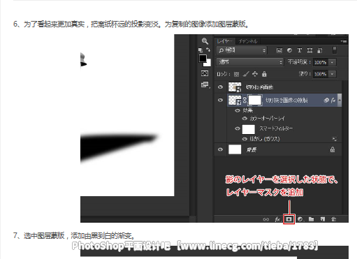The image size is (357, 259).
Task: Select duplicate layer smart object thumbnail
Action: (x=235, y=100)
